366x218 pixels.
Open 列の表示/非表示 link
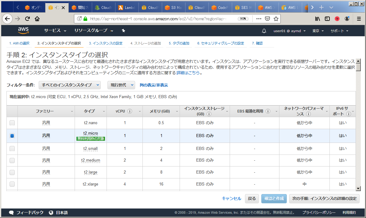pyautogui.click(x=154, y=85)
